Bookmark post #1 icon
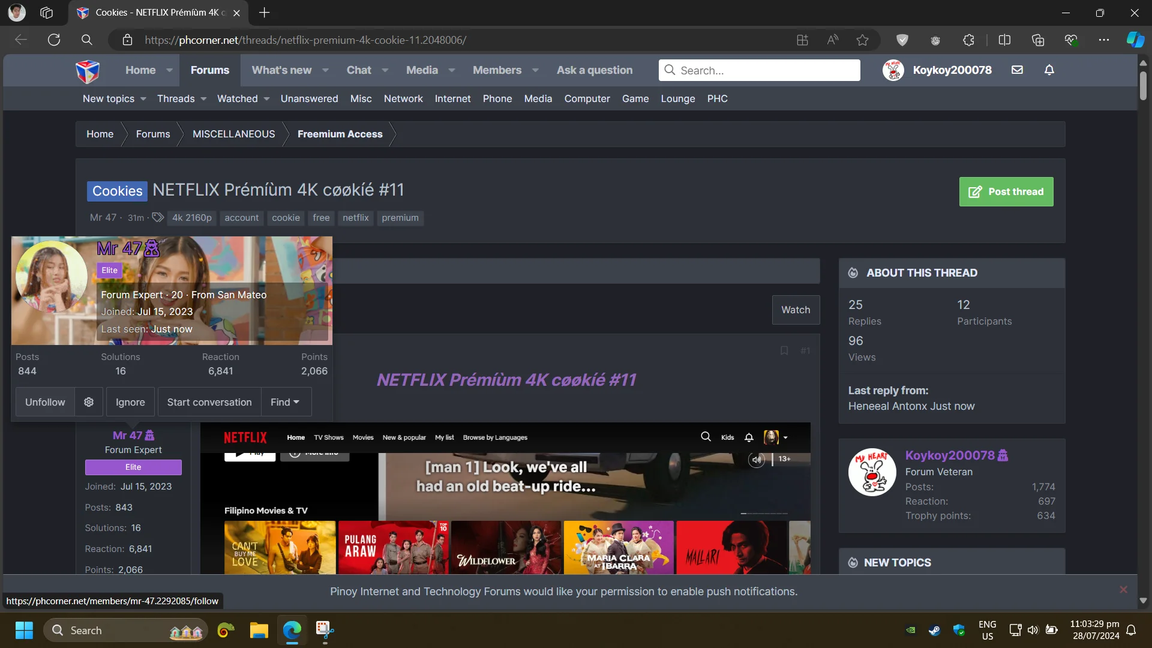The image size is (1152, 648). [x=784, y=350]
